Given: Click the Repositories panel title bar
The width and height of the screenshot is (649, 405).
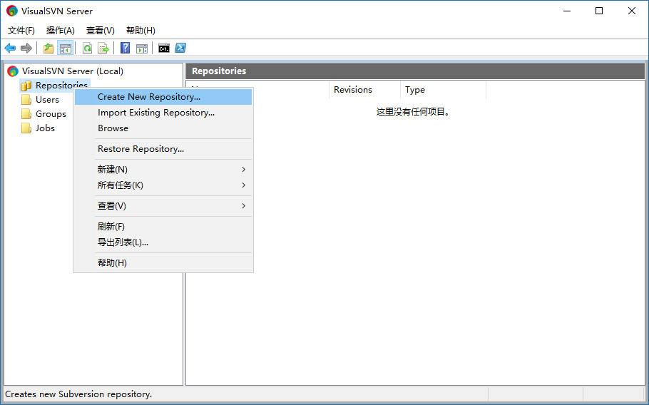Looking at the screenshot, I should point(415,71).
